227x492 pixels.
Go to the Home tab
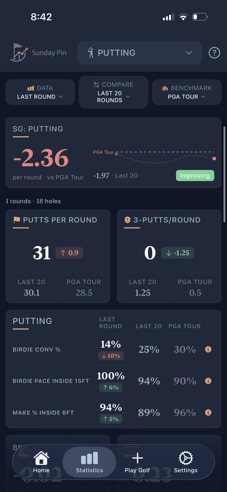41,462
